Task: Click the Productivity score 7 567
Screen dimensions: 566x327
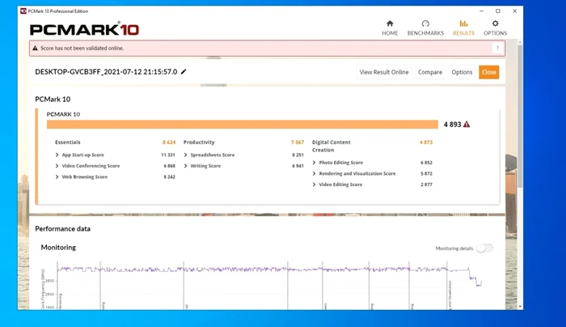Action: pos(298,142)
